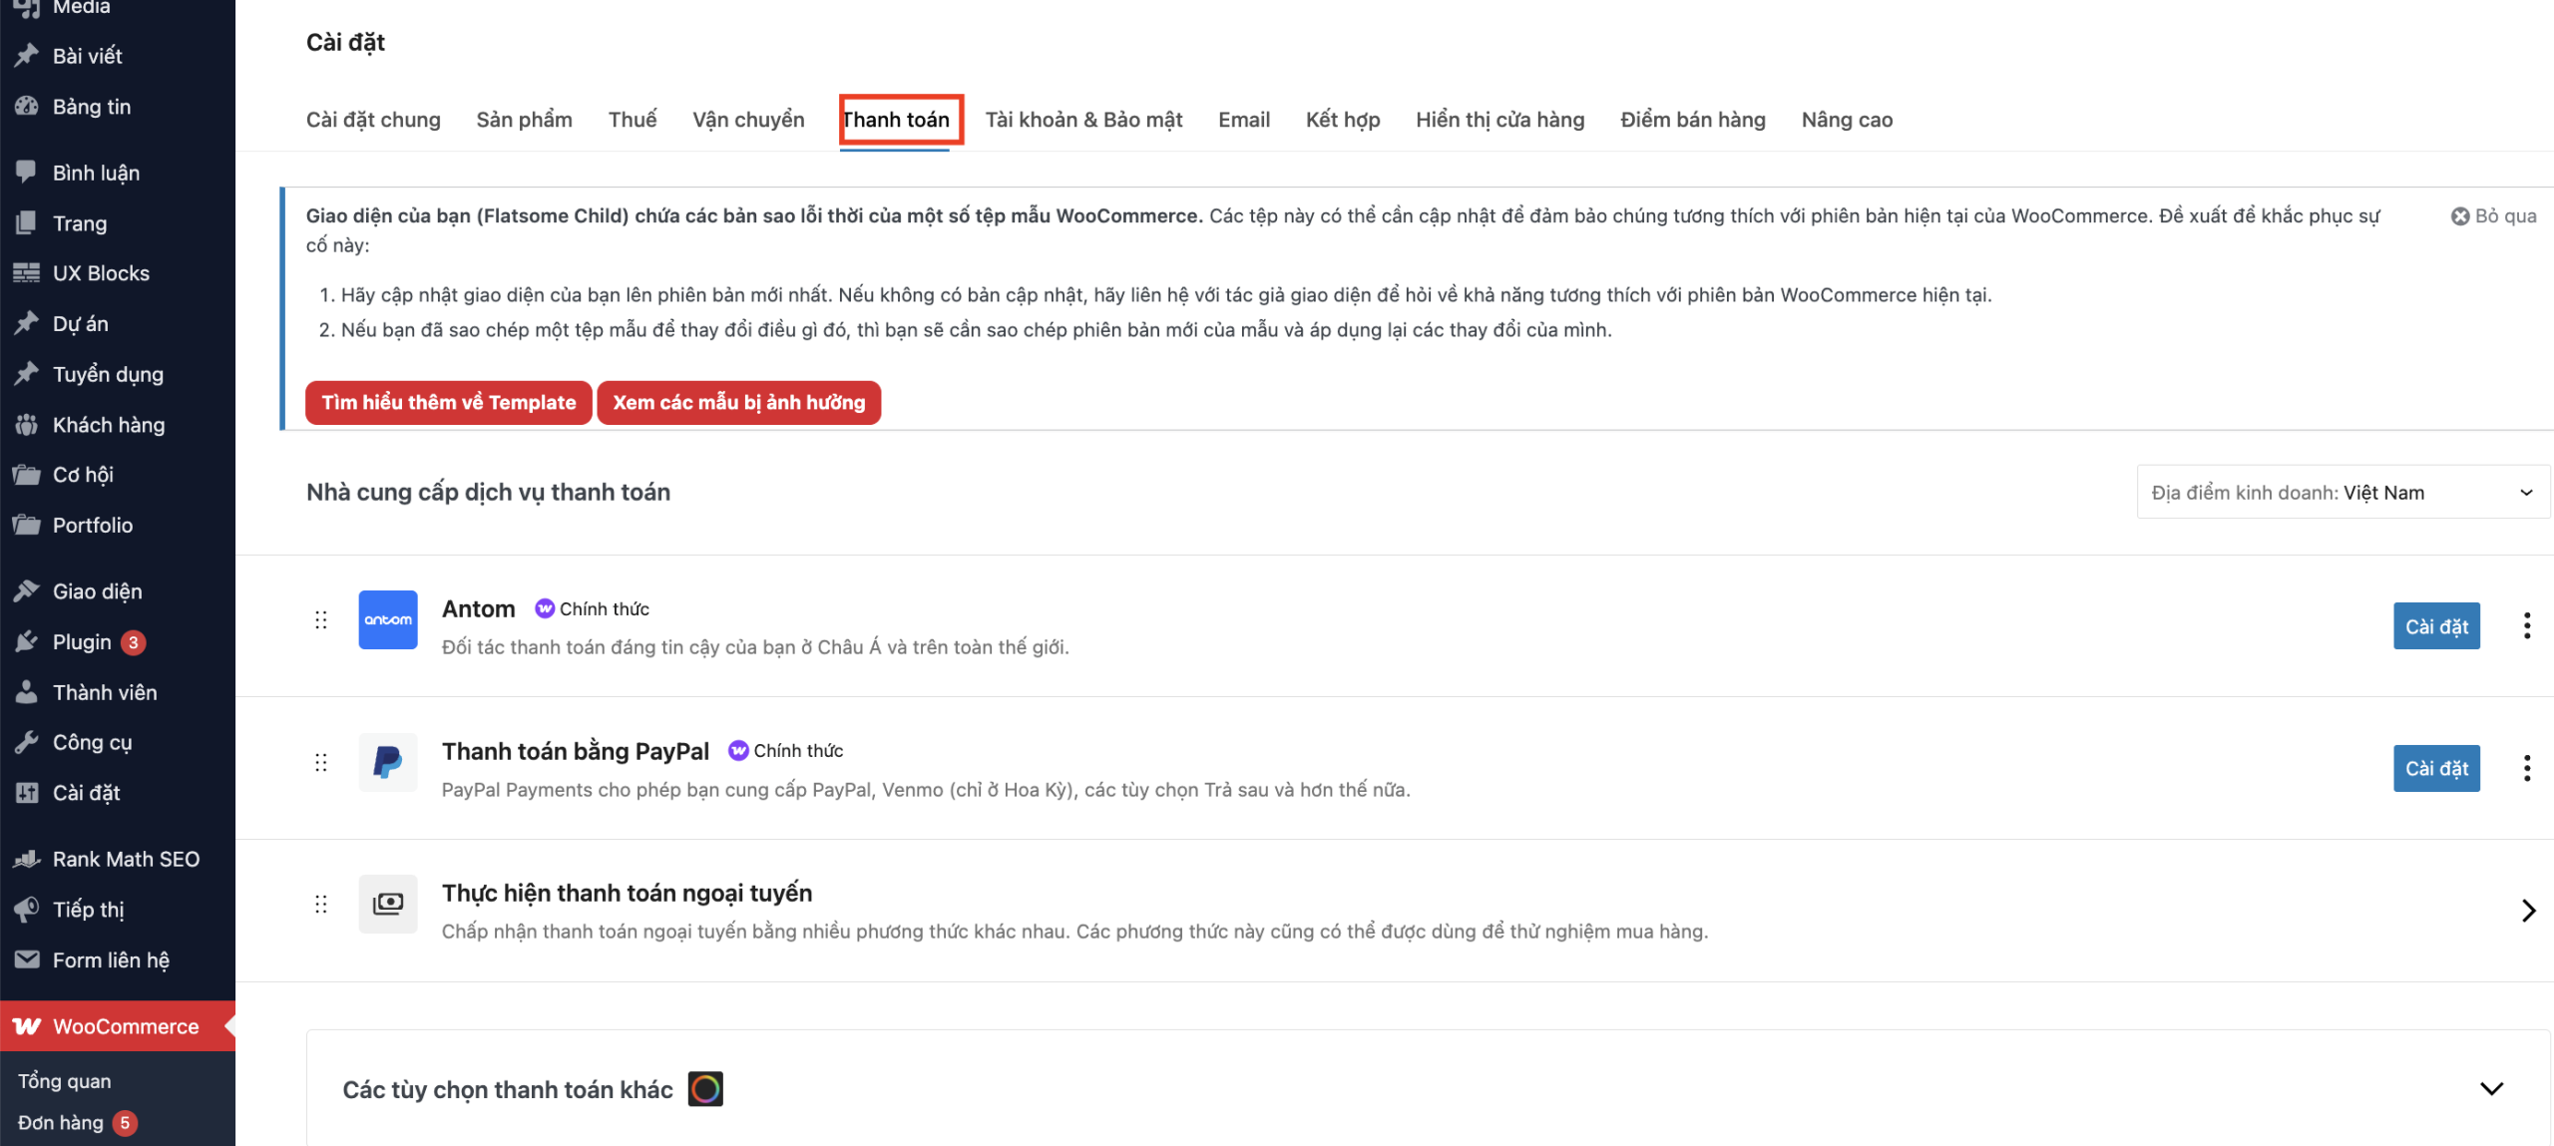The width and height of the screenshot is (2554, 1146).
Task: Open three-dot menu for PayPal
Action: tap(2526, 768)
